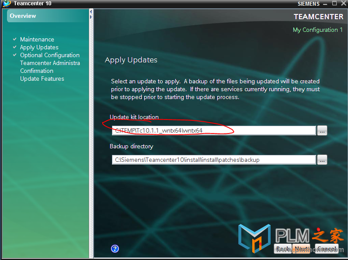Click the My Configuration 1 label
The height and width of the screenshot is (260, 348).
317,30
